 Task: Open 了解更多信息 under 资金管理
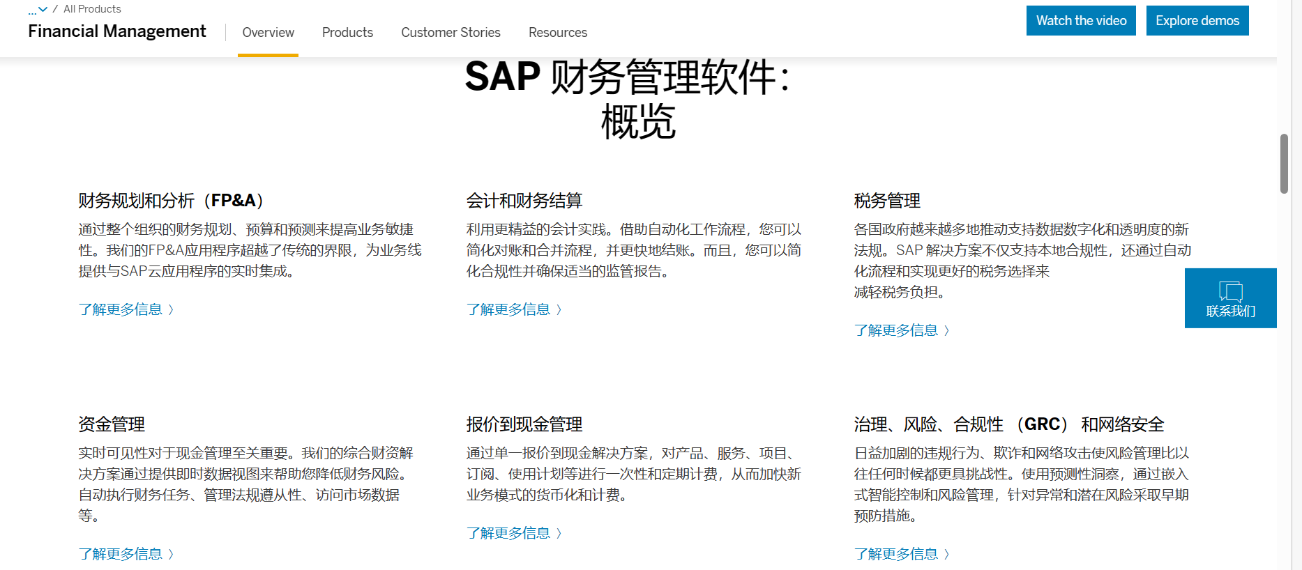[126, 554]
